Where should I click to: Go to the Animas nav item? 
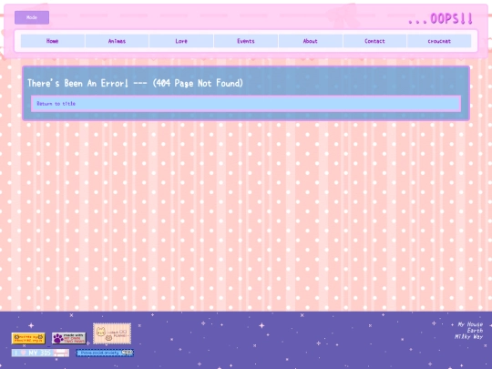117,41
